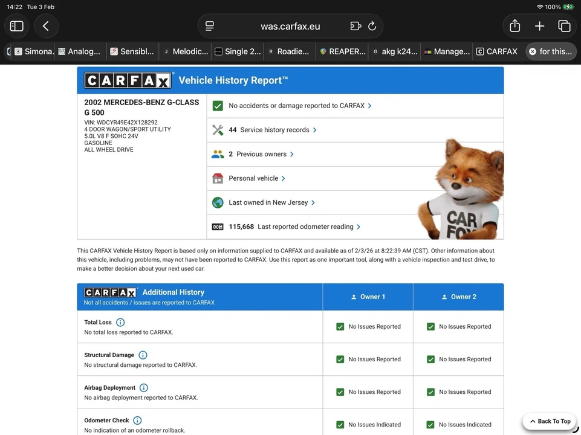Expand the Last owned in New Jersey chevron
This screenshot has height=435, width=581.
[x=313, y=202]
